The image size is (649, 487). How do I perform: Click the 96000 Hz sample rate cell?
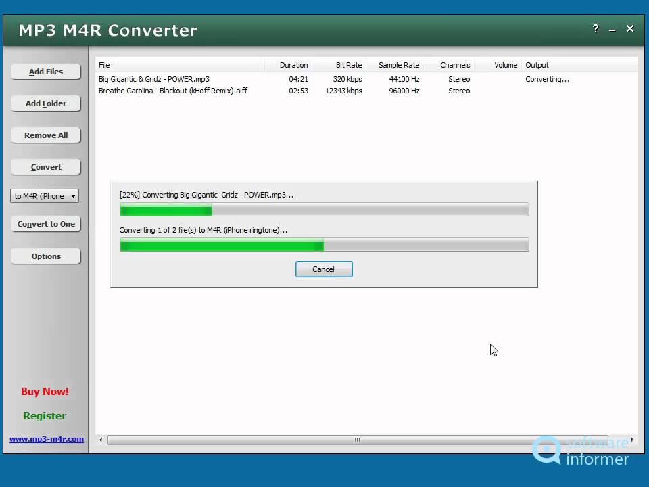click(x=404, y=91)
